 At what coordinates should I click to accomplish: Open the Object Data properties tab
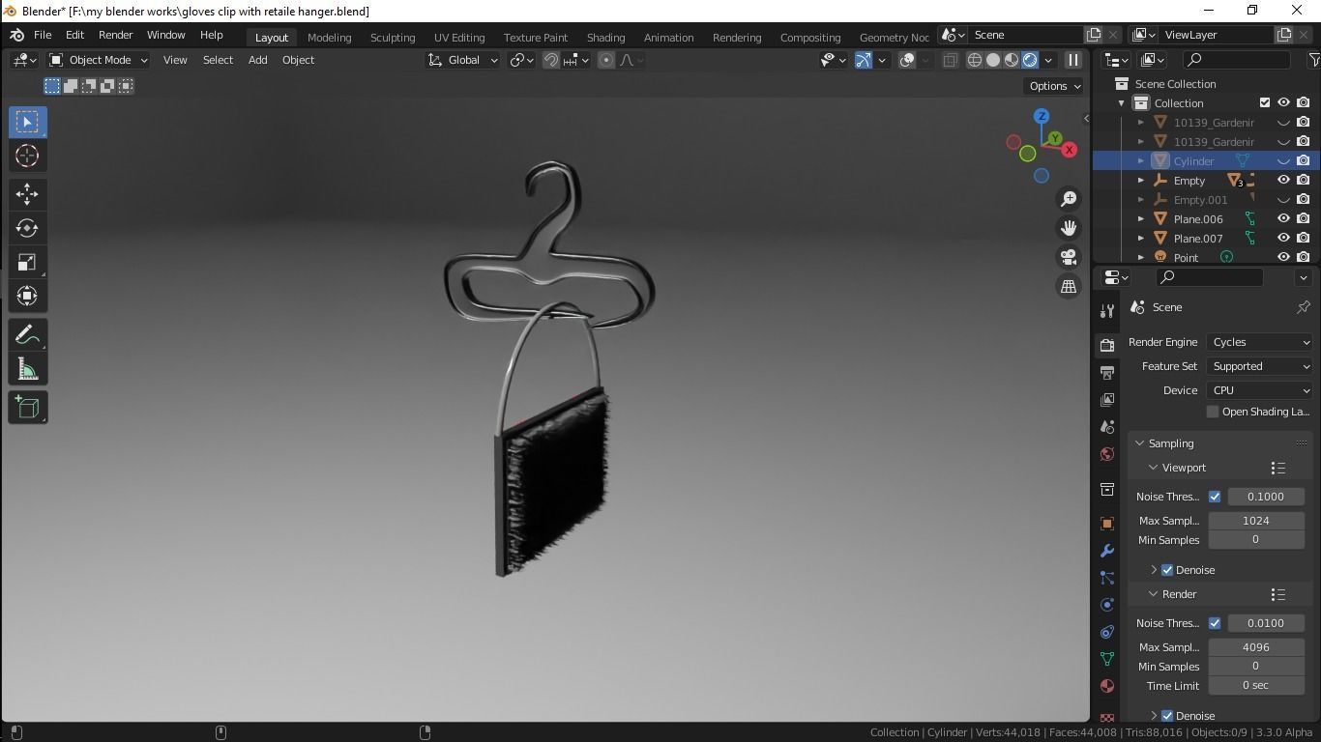[1107, 659]
